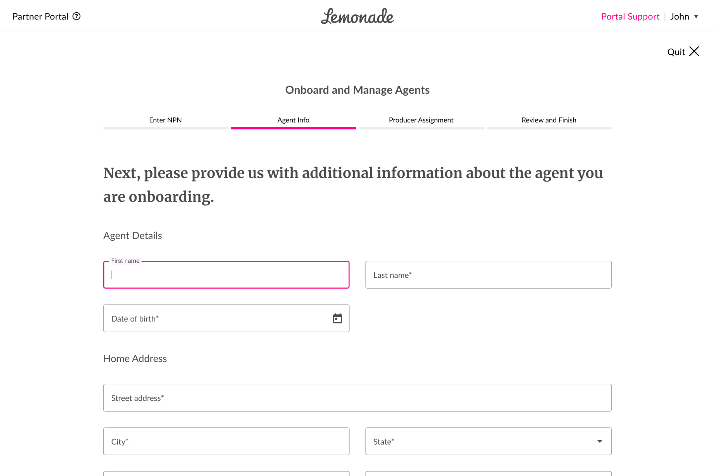The width and height of the screenshot is (715, 476).
Task: Click the help icon beside Partner Portal
Action: point(76,16)
